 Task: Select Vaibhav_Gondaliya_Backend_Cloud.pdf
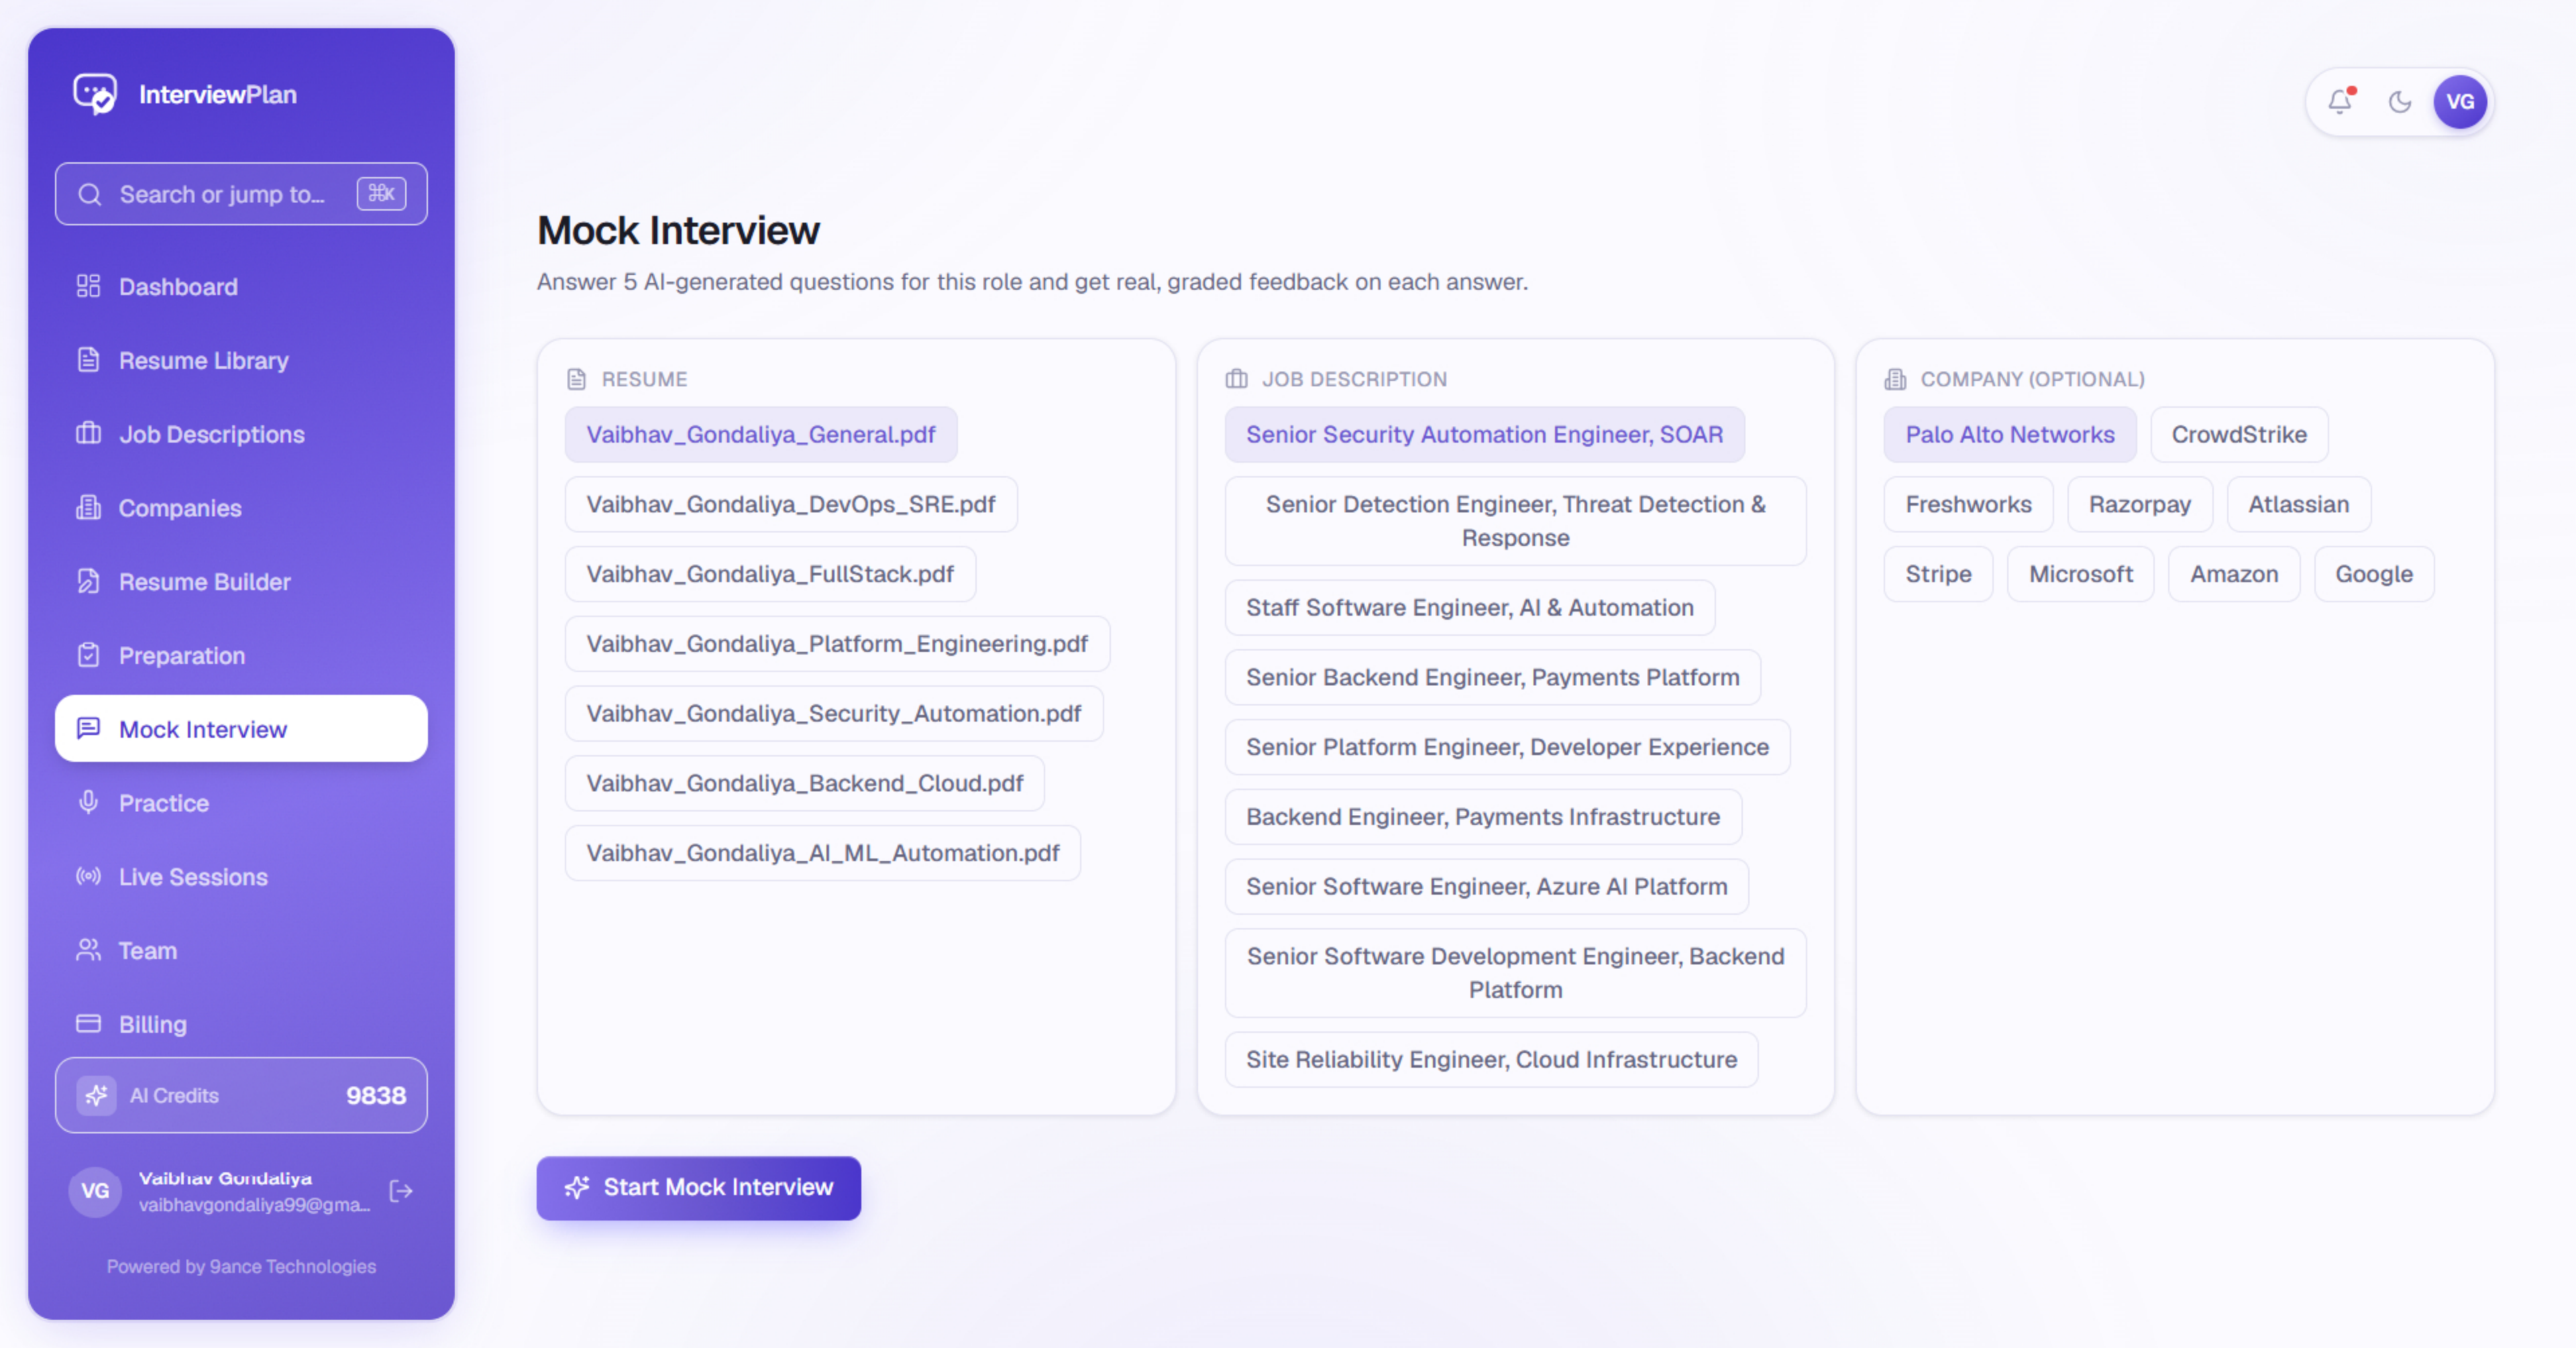tap(805, 783)
